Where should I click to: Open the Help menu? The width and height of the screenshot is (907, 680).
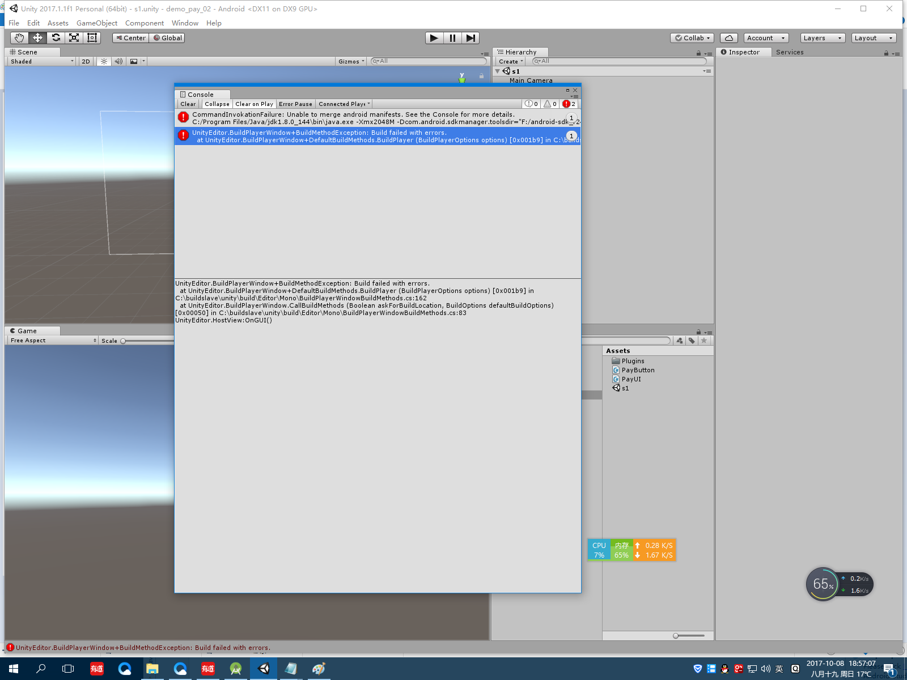point(214,23)
